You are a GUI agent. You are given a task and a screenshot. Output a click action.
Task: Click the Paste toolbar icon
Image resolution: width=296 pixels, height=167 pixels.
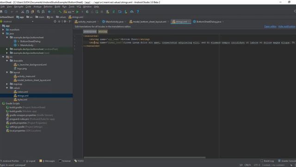(32, 12)
